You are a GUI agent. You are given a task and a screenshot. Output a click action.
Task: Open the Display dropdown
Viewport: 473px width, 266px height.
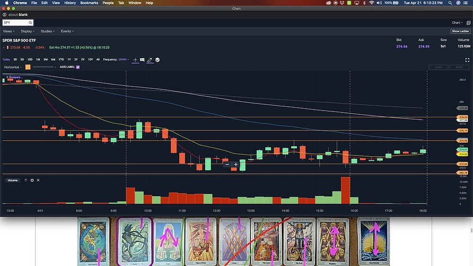[x=27, y=31]
